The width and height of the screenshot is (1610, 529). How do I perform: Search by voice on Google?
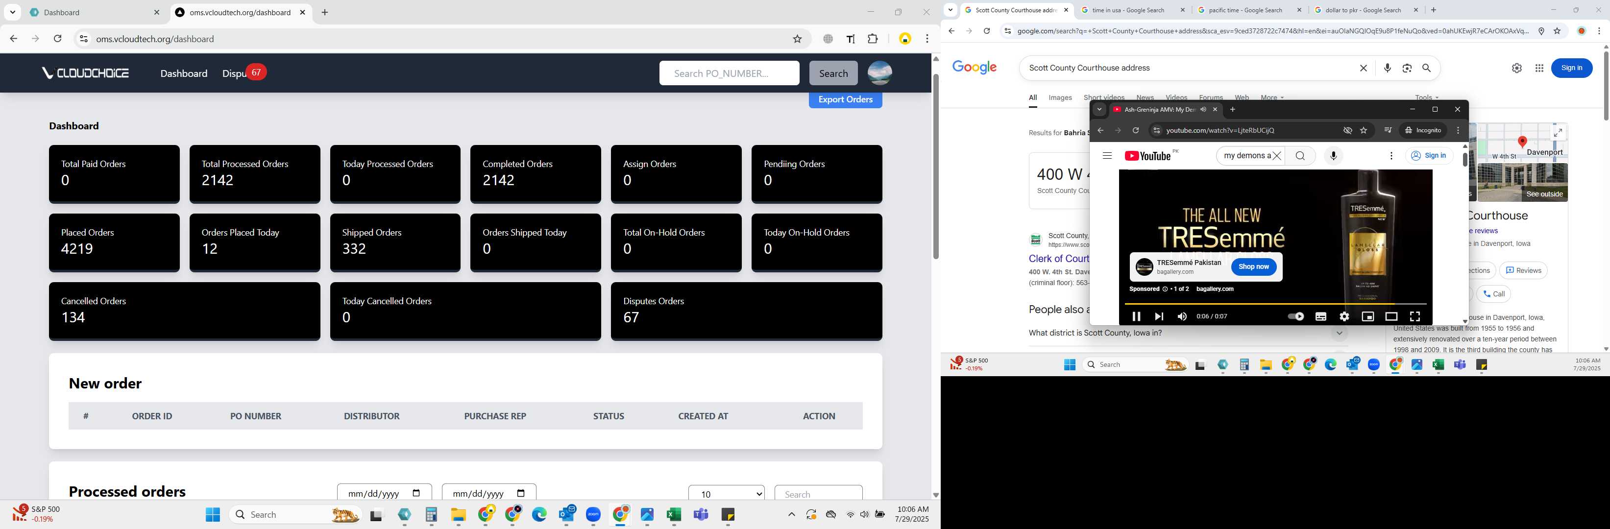(1388, 68)
